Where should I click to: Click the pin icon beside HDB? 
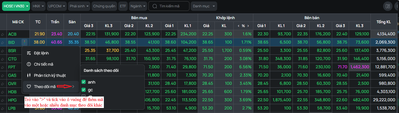3,92
